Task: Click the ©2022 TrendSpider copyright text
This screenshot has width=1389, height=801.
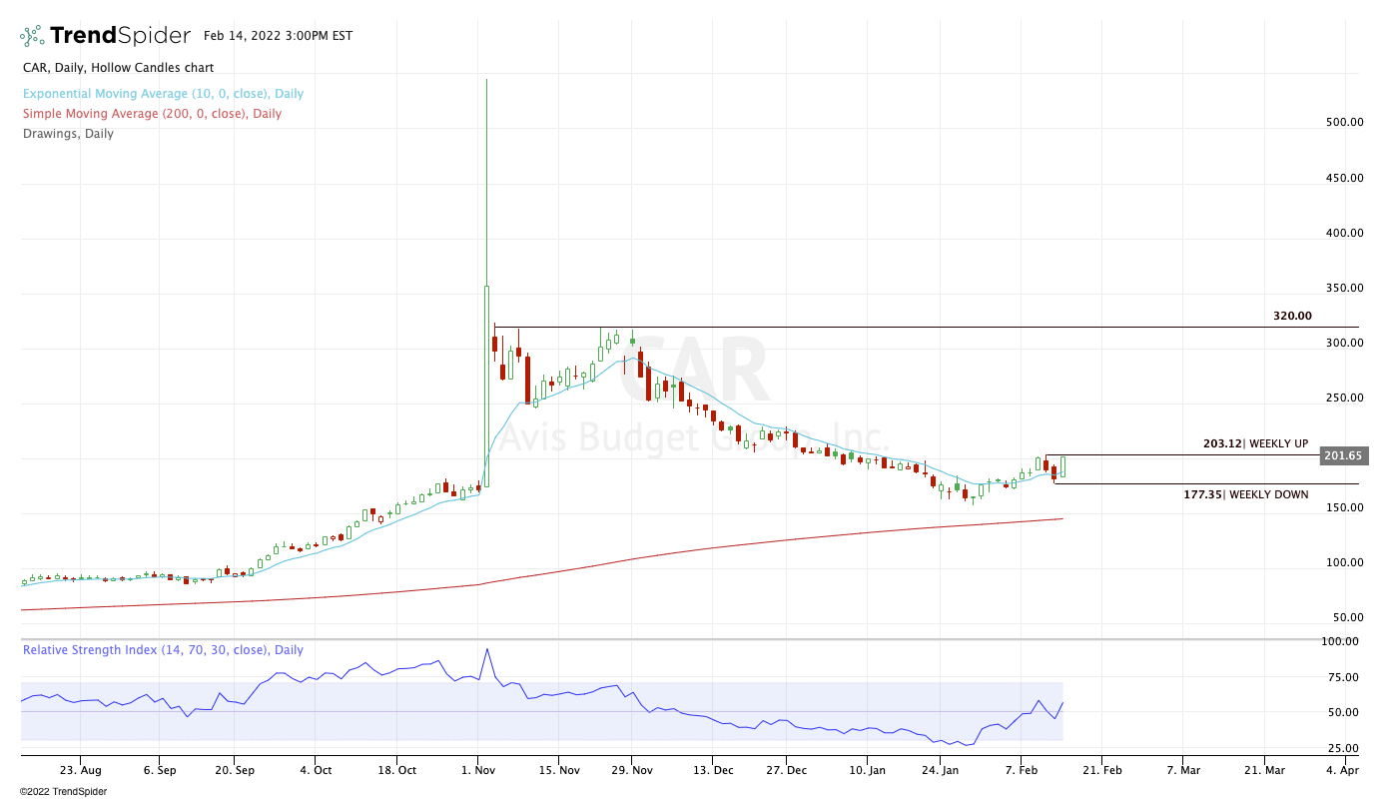Action: tap(63, 792)
